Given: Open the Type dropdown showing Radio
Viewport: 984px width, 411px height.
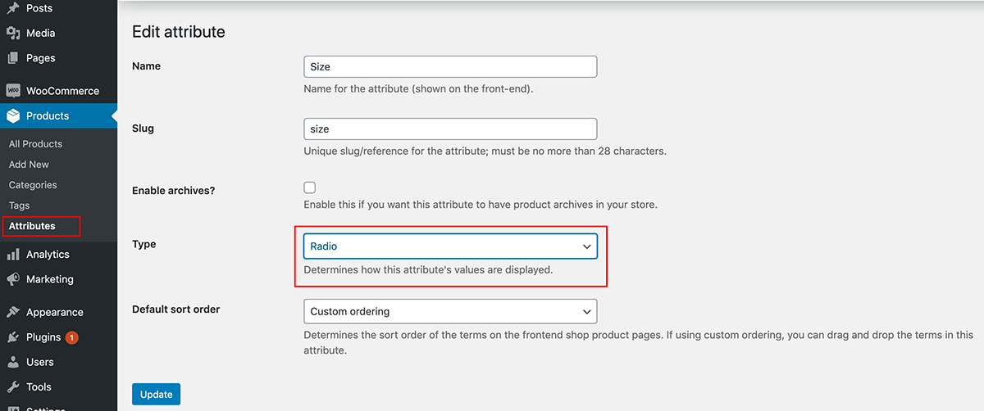Looking at the screenshot, I should [450, 246].
